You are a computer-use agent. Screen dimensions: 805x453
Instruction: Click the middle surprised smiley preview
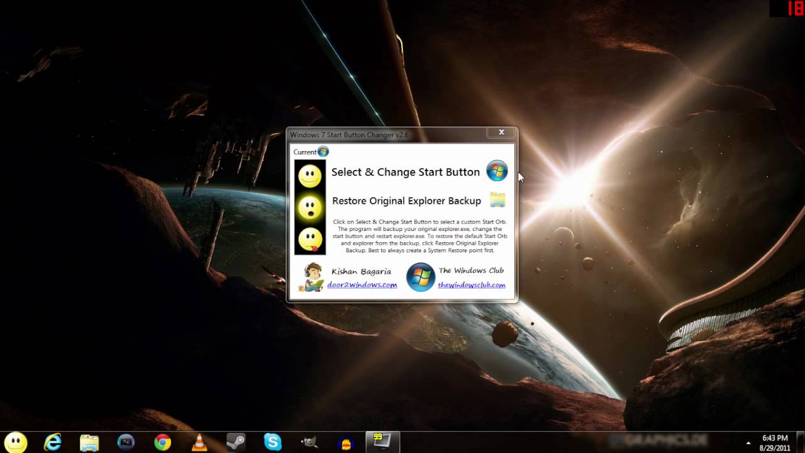tap(310, 208)
